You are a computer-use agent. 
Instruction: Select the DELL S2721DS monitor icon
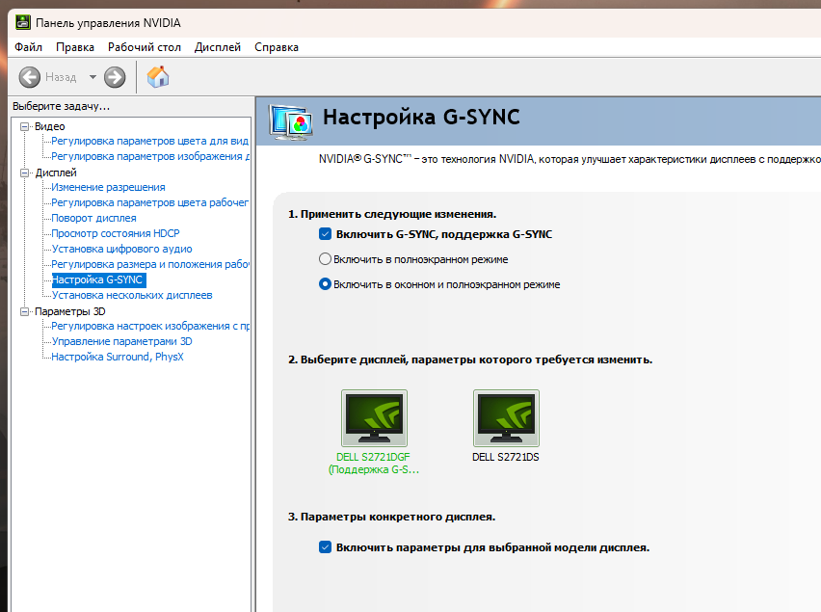pyautogui.click(x=506, y=417)
